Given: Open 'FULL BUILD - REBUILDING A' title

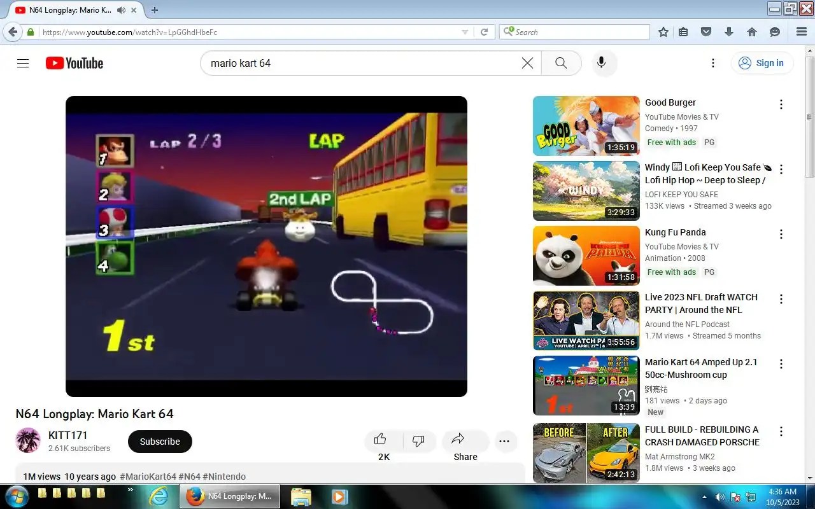Looking at the screenshot, I should 702,429.
